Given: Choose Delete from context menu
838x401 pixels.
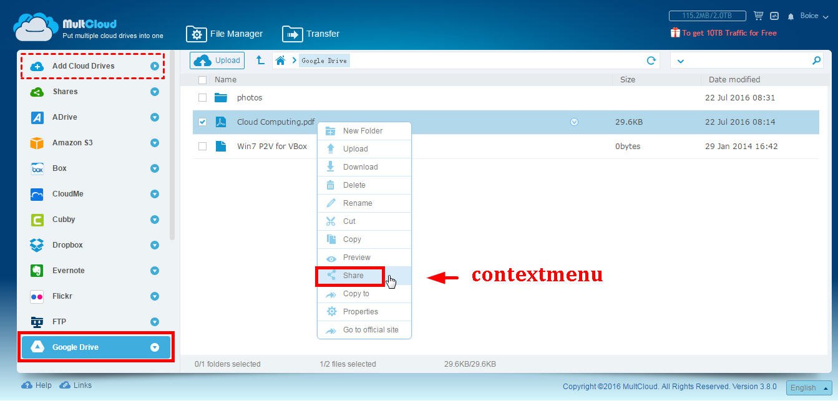Looking at the screenshot, I should (364, 185).
